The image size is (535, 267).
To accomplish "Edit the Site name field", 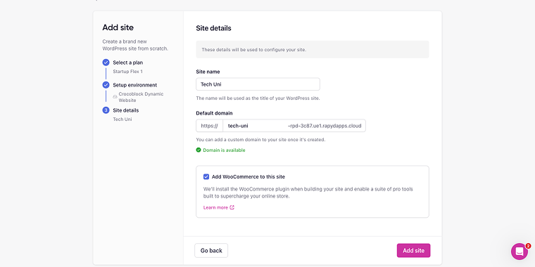I will pyautogui.click(x=258, y=84).
